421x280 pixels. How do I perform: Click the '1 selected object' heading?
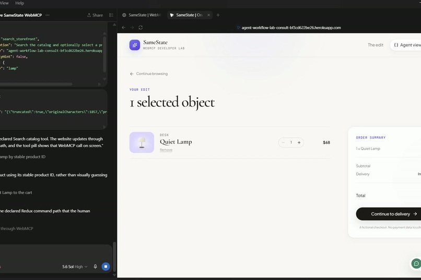(x=172, y=102)
